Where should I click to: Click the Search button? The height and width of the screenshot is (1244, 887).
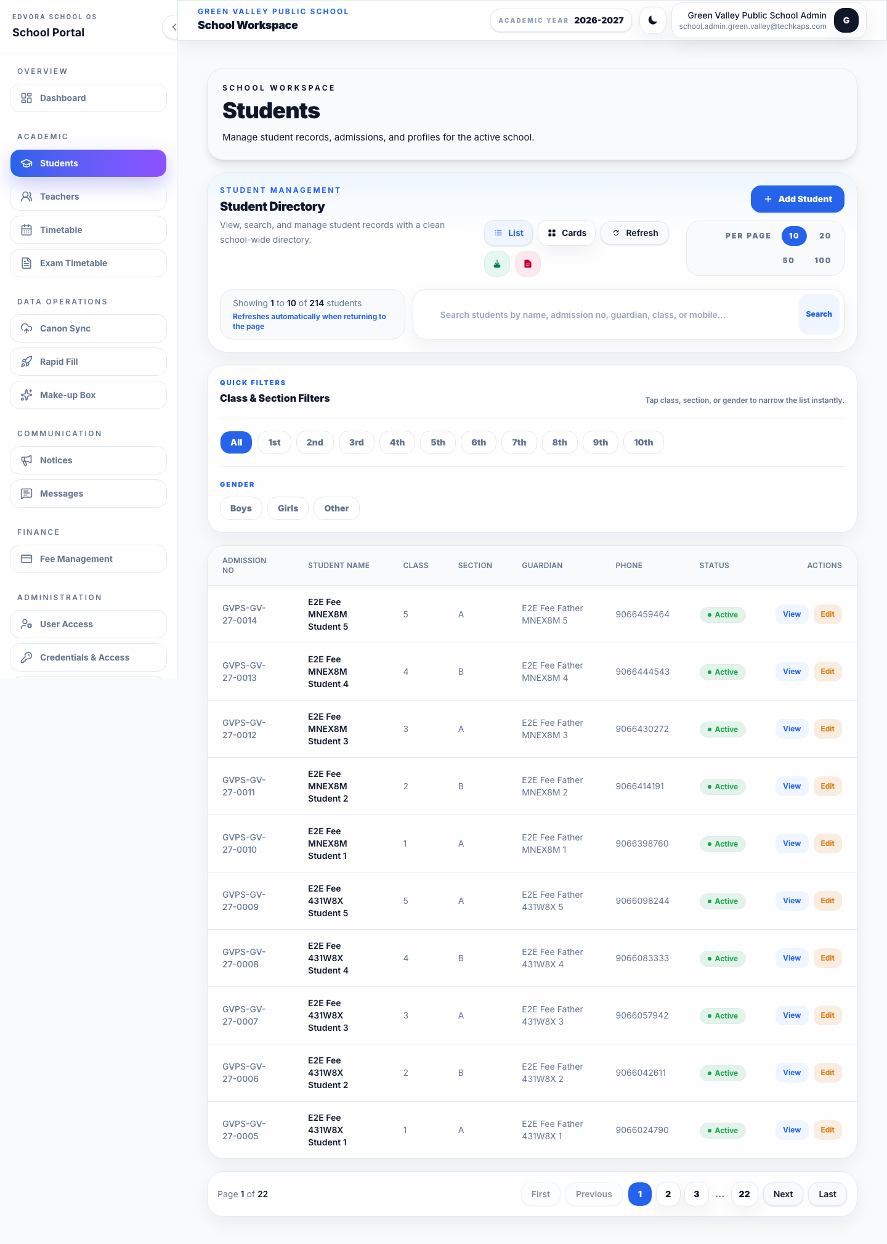[x=819, y=314]
